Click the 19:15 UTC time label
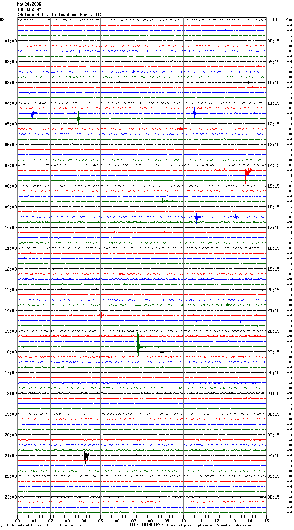Image resolution: width=294 pixels, height=530 pixels. (x=274, y=269)
